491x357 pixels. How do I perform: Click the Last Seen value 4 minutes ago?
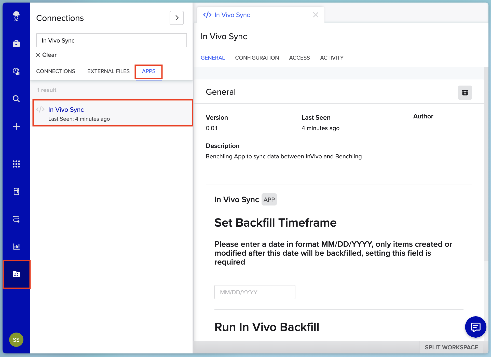(321, 128)
